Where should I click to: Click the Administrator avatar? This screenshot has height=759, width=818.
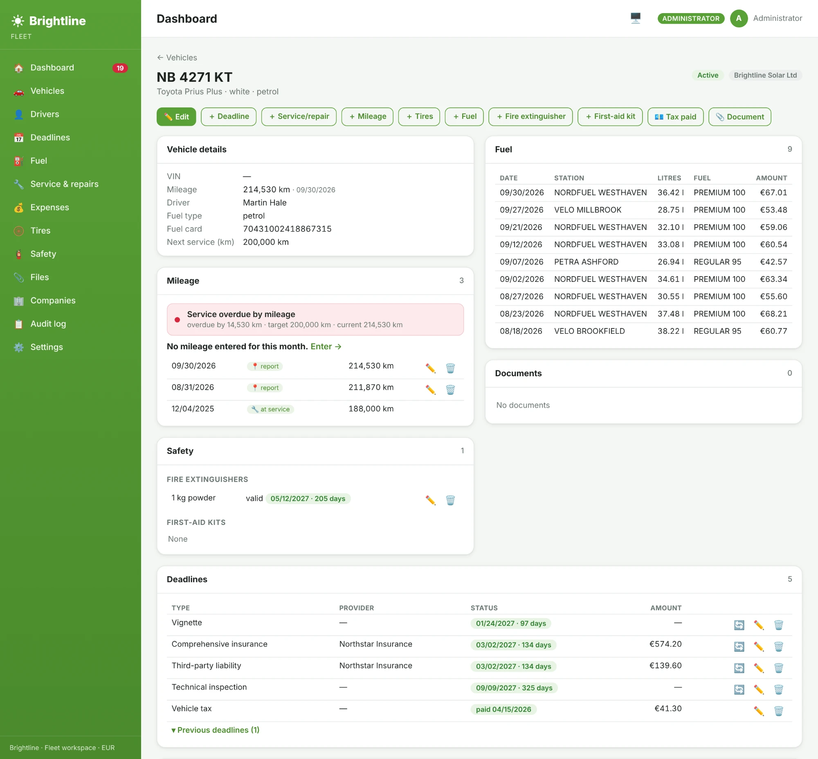739,18
